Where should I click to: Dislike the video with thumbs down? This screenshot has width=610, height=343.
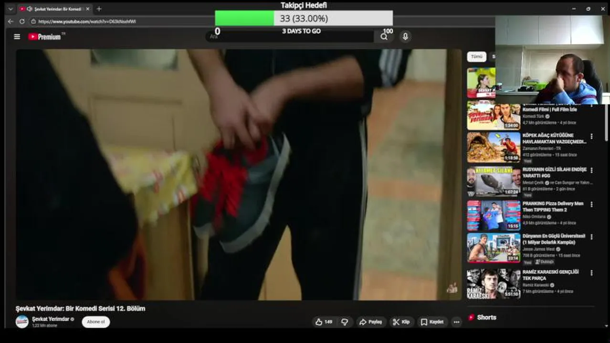(345, 322)
